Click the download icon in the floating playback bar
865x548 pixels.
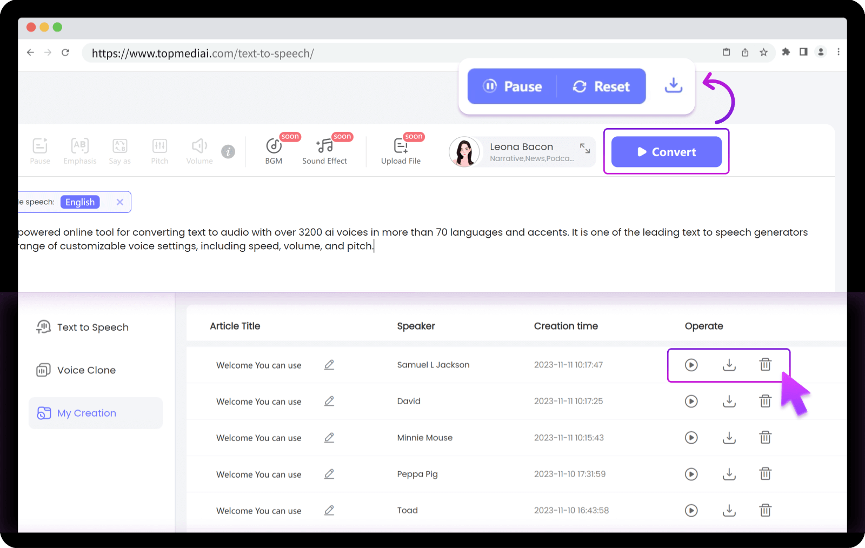click(x=673, y=85)
